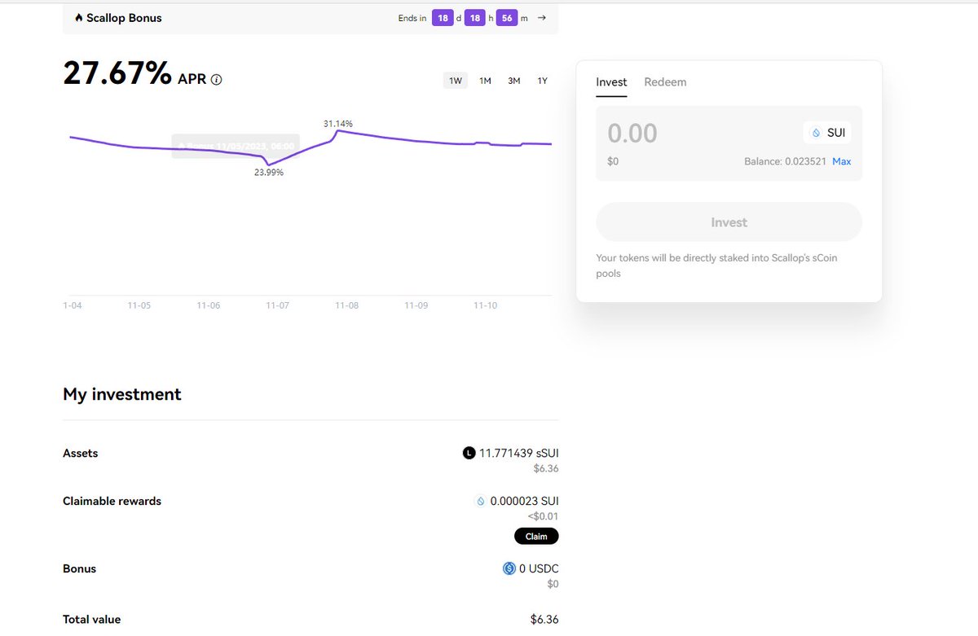Viewport: 978px width, 636px height.
Task: Click the APR info icon
Action: [x=216, y=80]
